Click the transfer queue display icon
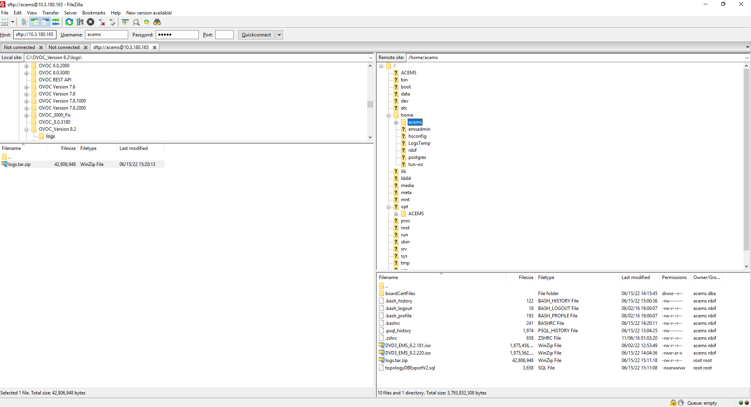The height and width of the screenshot is (407, 751). pos(56,22)
